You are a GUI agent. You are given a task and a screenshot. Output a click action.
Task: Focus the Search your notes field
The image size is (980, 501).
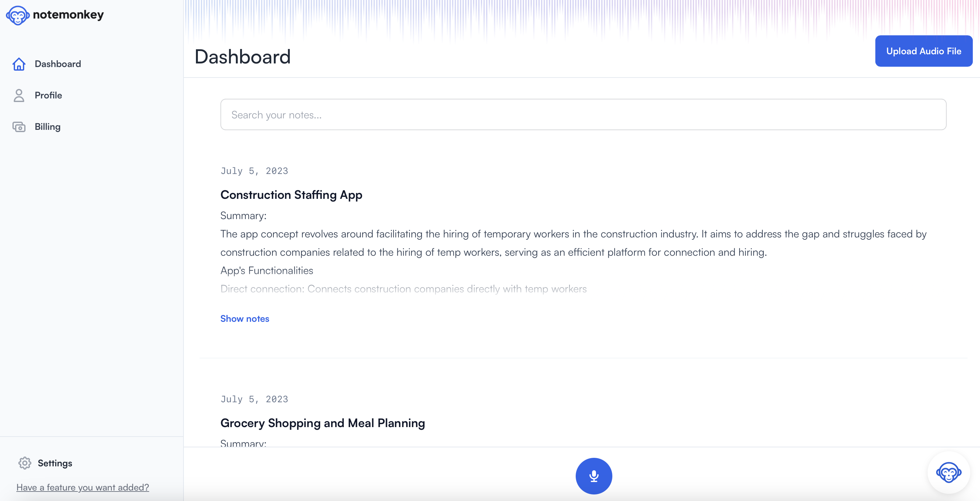[583, 114]
